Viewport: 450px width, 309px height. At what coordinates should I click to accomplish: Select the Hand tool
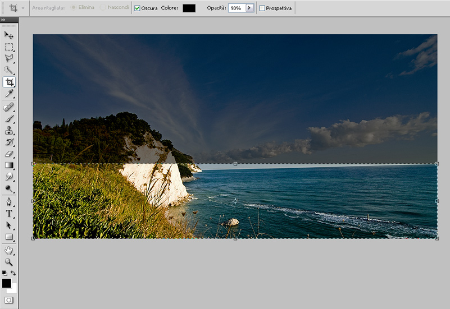point(9,250)
